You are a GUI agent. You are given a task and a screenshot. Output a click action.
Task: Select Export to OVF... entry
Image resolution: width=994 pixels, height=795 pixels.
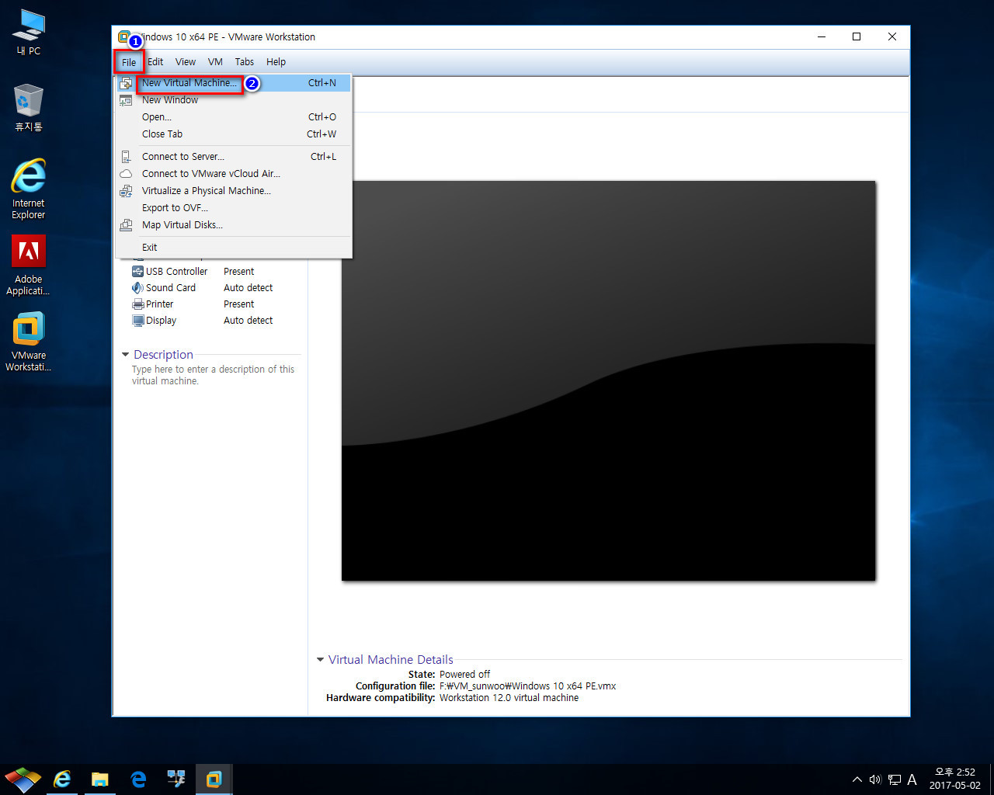click(234, 208)
